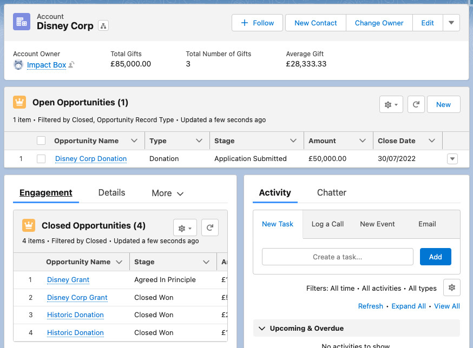Open the Opportunity Name column menu in Open Opportunities
This screenshot has height=348, width=473.
134,140
